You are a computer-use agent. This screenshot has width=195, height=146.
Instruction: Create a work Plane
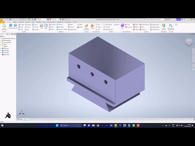point(93,26)
